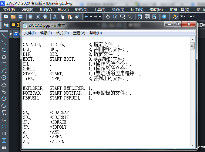Click the Cut scissors icon
The image size is (205, 152).
55,16
